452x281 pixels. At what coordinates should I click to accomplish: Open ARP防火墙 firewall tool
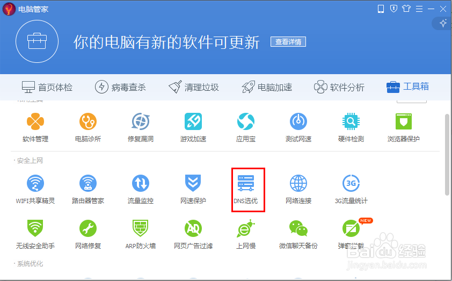141,234
